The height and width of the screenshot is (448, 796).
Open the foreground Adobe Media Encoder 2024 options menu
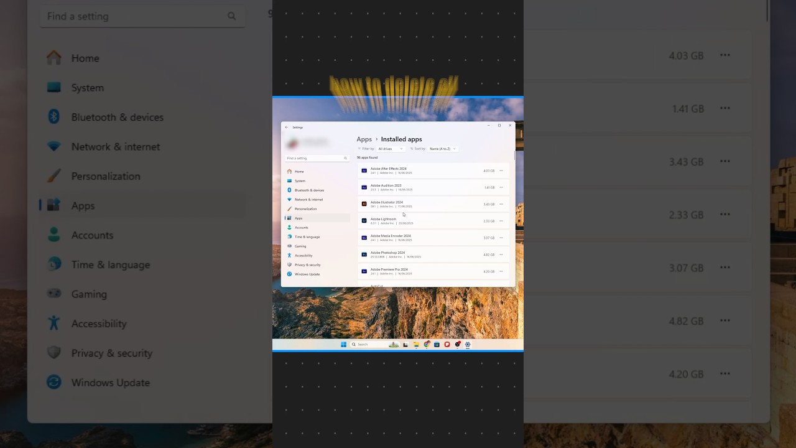click(501, 238)
